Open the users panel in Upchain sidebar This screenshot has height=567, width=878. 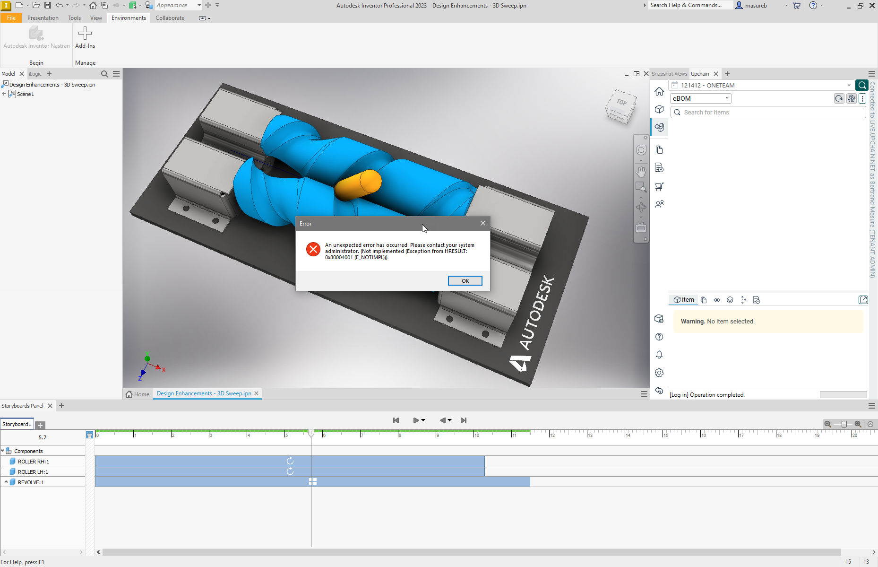660,204
